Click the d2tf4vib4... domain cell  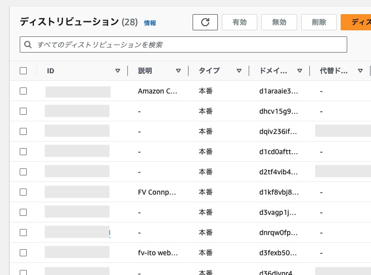point(279,172)
